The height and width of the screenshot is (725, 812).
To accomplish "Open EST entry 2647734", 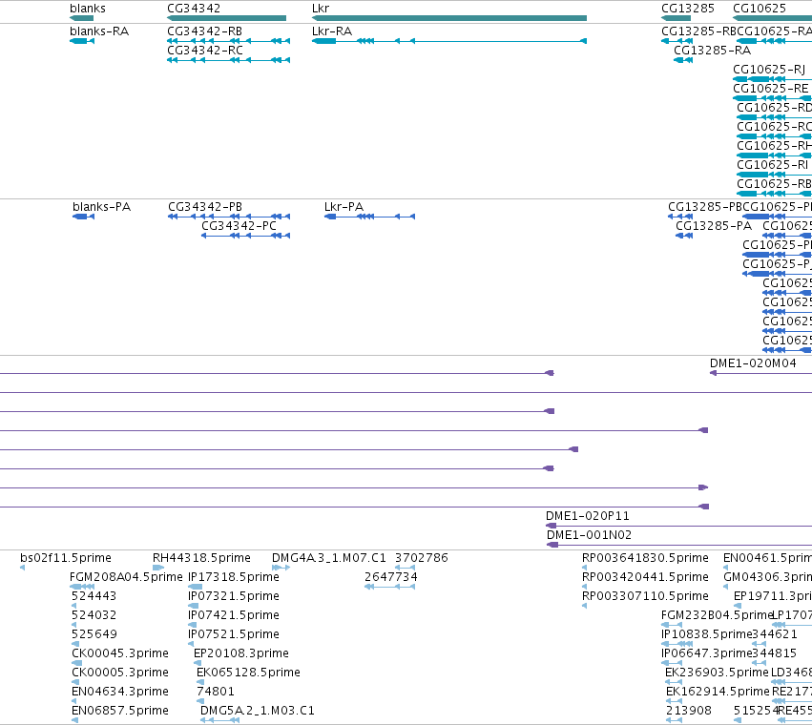I will [x=391, y=577].
